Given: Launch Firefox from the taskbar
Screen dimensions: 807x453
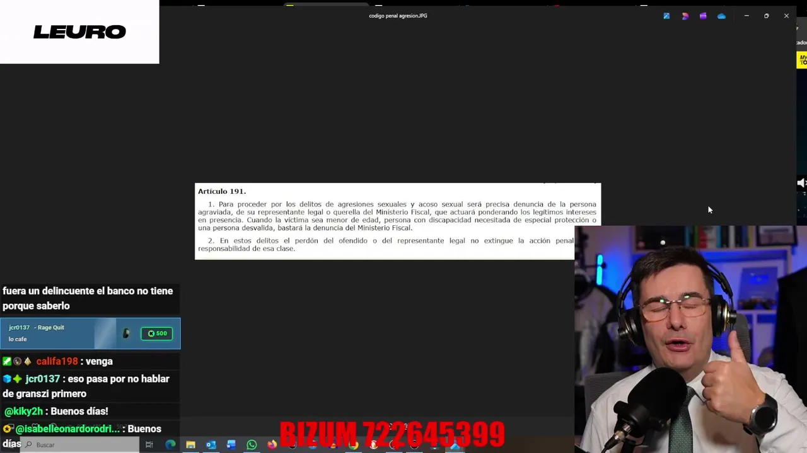Looking at the screenshot, I should (x=272, y=445).
